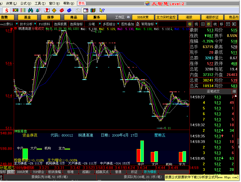Screen dimensions: 241x182
Task: Click the 港股权证 button
Action: pos(212,17)
